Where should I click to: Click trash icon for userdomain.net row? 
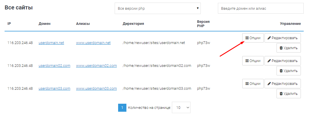281,48
